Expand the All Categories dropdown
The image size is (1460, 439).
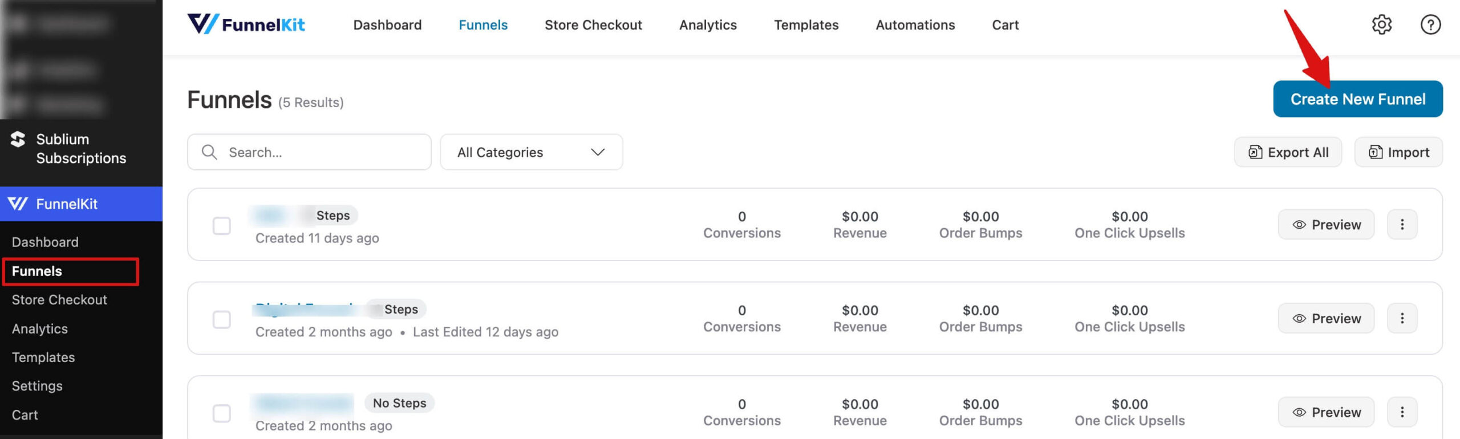(x=531, y=152)
